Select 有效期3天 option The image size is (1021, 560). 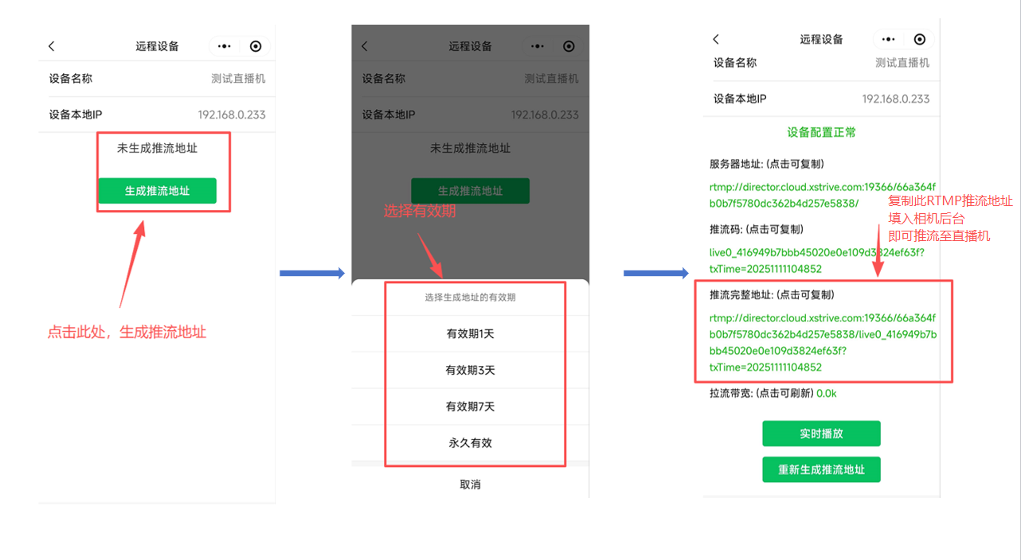(470, 371)
